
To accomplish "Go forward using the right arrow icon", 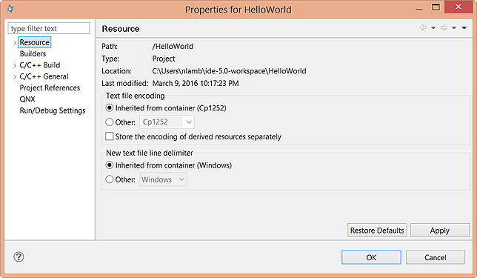I will click(444, 28).
